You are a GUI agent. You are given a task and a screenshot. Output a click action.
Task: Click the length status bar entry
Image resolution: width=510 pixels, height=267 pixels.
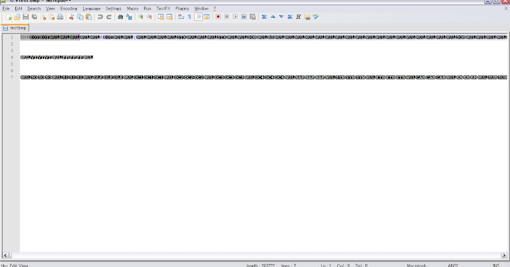pos(261,265)
